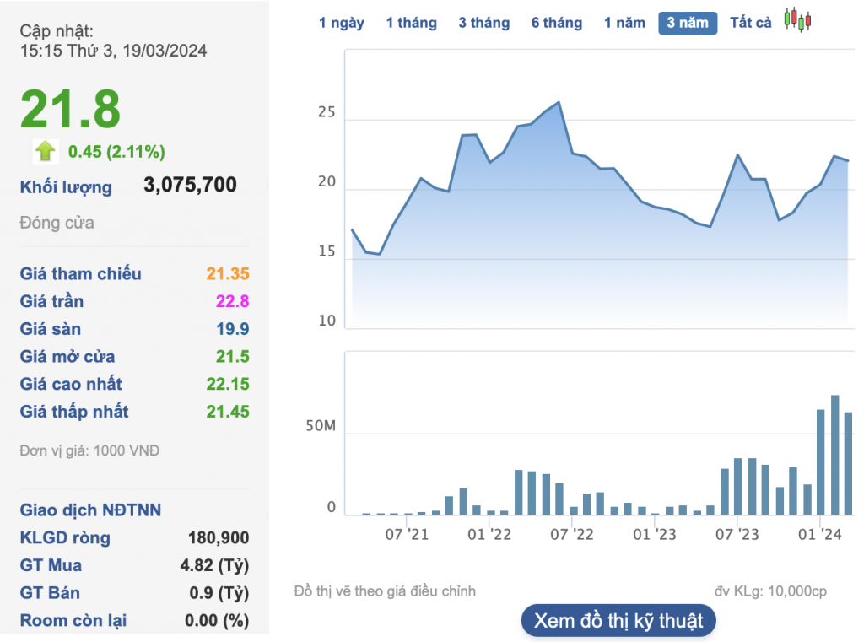Switch chart to candlestick view icon

coord(796,20)
